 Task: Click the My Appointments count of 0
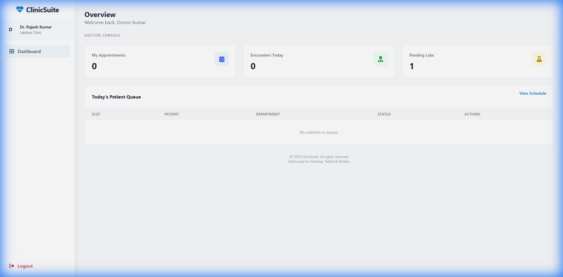94,66
